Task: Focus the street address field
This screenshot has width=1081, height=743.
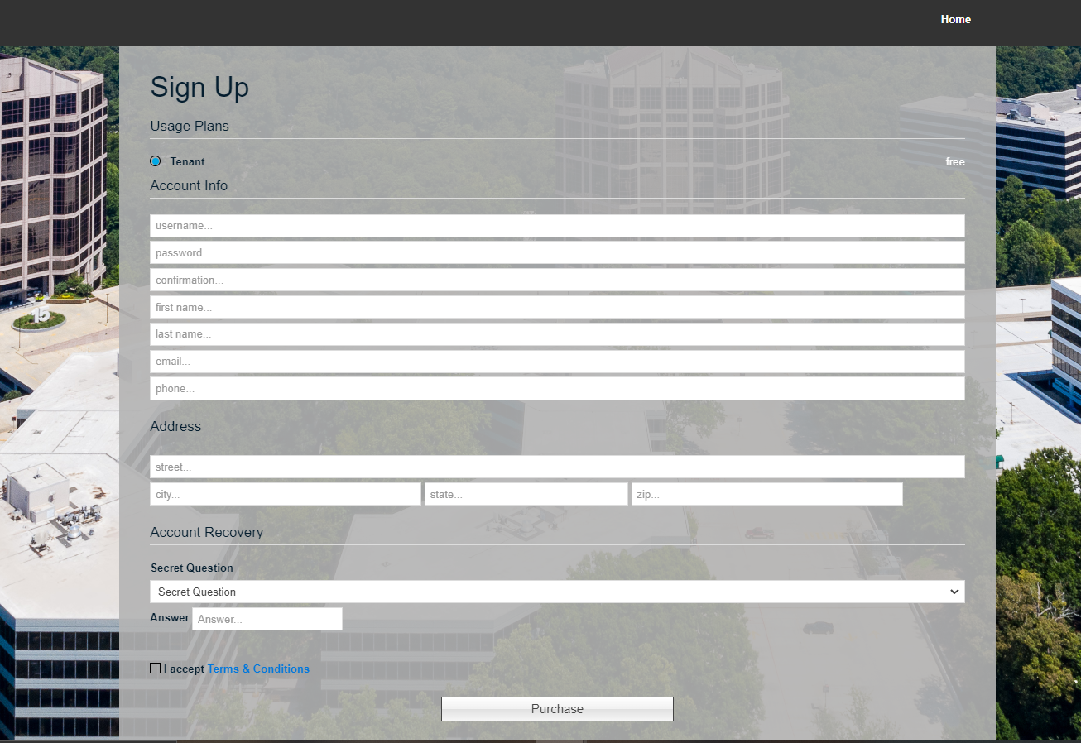Action: point(557,467)
